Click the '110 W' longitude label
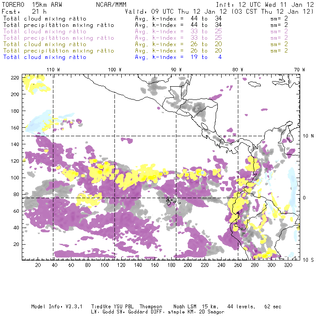Image resolution: width=316 pixels, height=316 pixels. (53, 70)
